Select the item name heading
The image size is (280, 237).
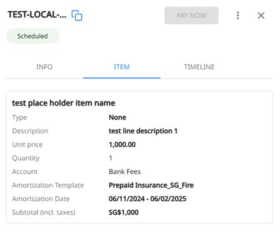63,103
